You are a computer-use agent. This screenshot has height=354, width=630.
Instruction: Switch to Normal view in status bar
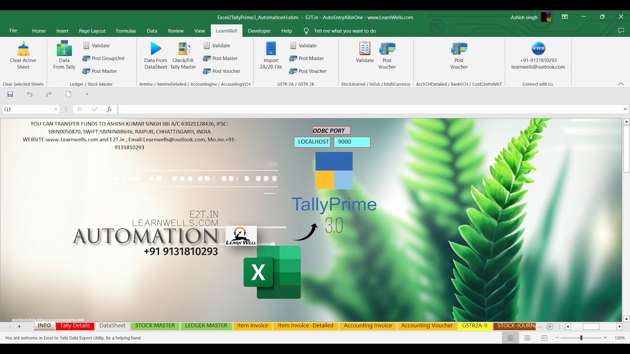pyautogui.click(x=510, y=338)
